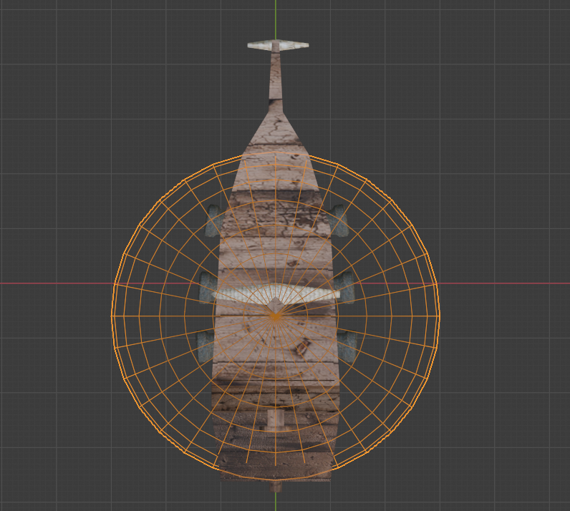Click the orange origin point at wireframe center
Viewport: 570px width, 511px height.
point(276,316)
